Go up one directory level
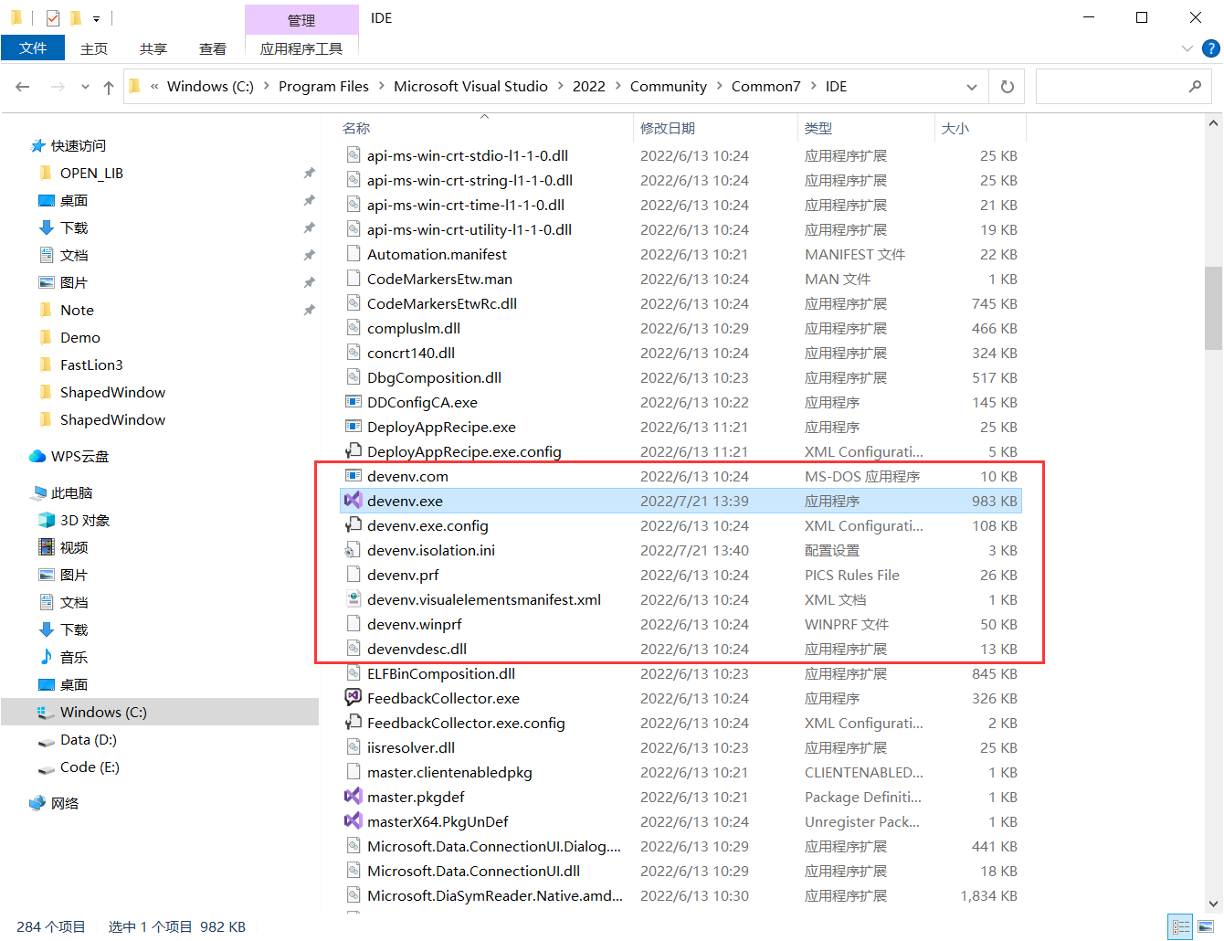Viewport: 1224px width, 941px height. 109,87
